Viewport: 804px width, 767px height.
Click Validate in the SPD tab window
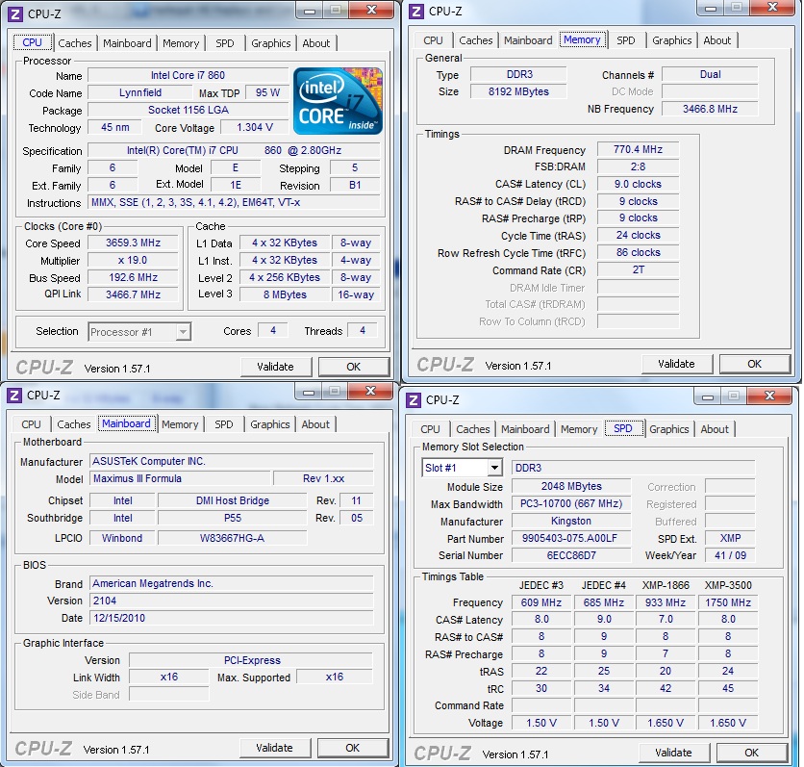(674, 753)
